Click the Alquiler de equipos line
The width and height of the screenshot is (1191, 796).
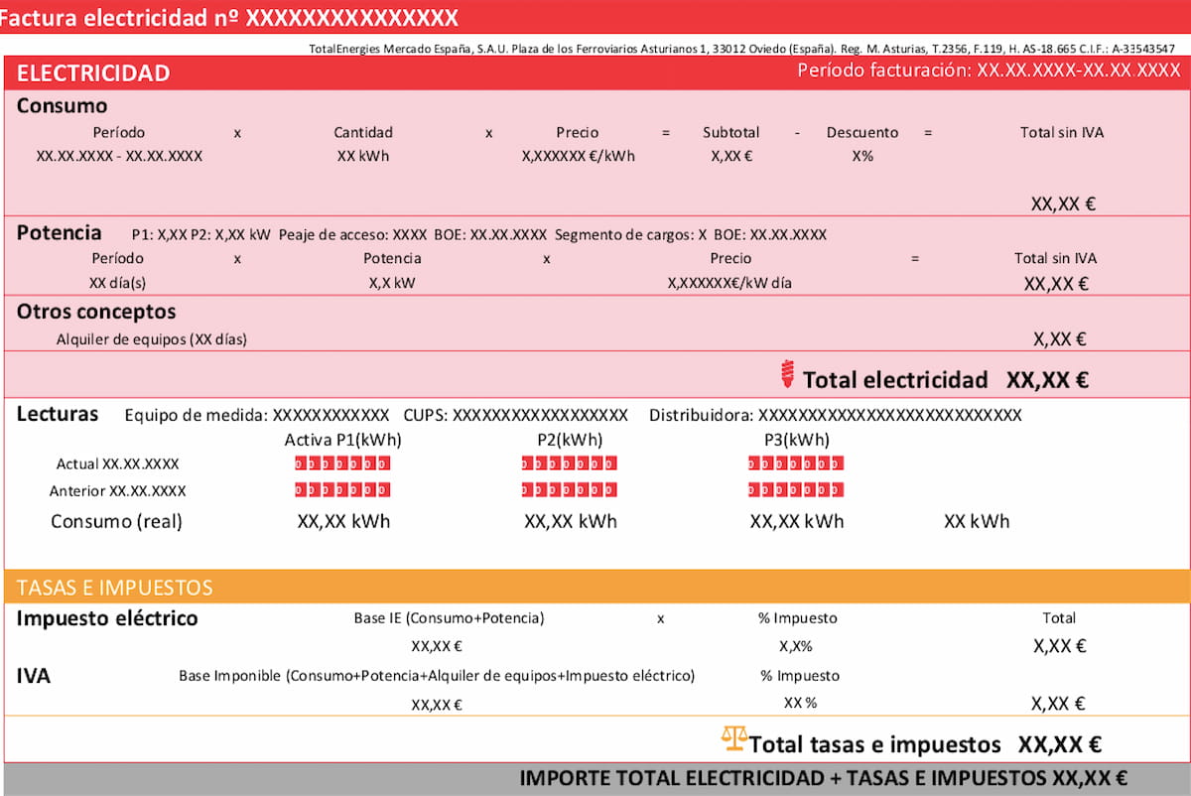[x=151, y=339]
